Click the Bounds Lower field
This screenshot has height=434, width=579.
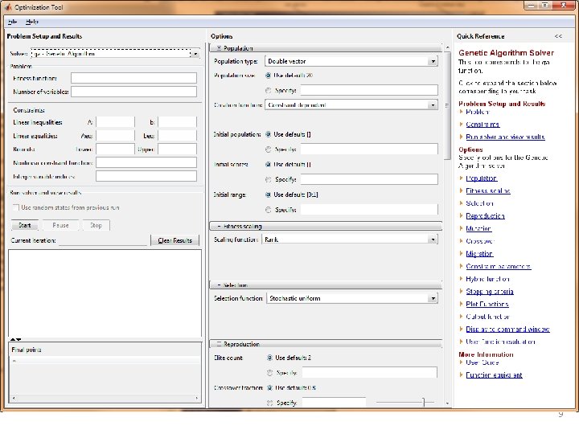pos(115,149)
